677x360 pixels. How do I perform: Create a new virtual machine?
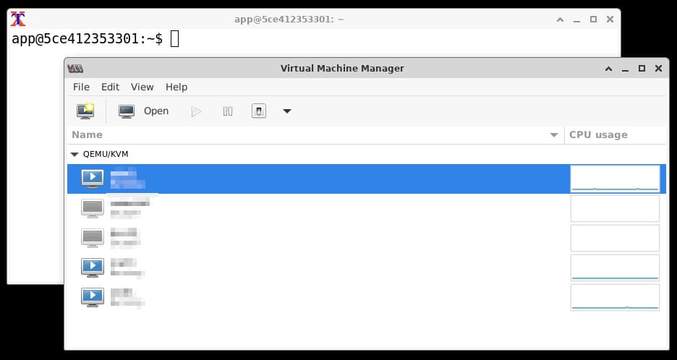pos(85,111)
